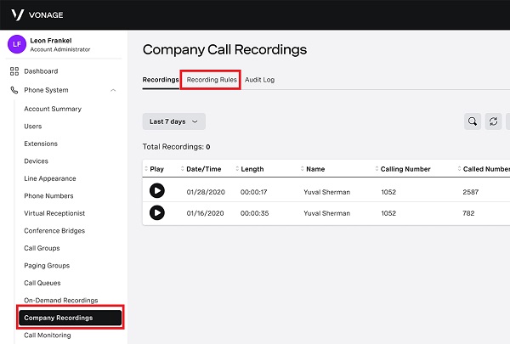510x344 pixels.
Task: Open Company Recordings in sidebar
Action: 70,318
